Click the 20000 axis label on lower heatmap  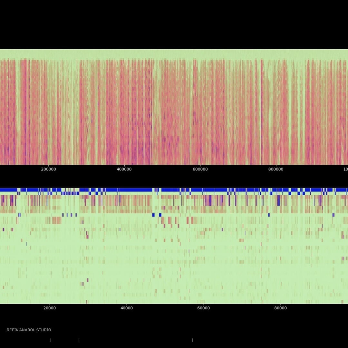(50, 308)
